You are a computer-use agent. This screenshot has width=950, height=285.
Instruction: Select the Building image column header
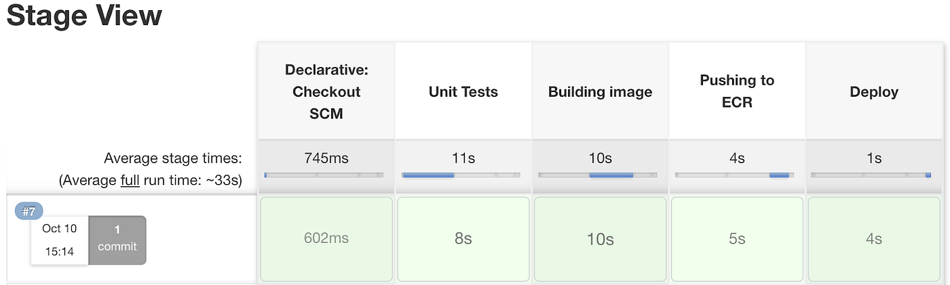tap(600, 91)
